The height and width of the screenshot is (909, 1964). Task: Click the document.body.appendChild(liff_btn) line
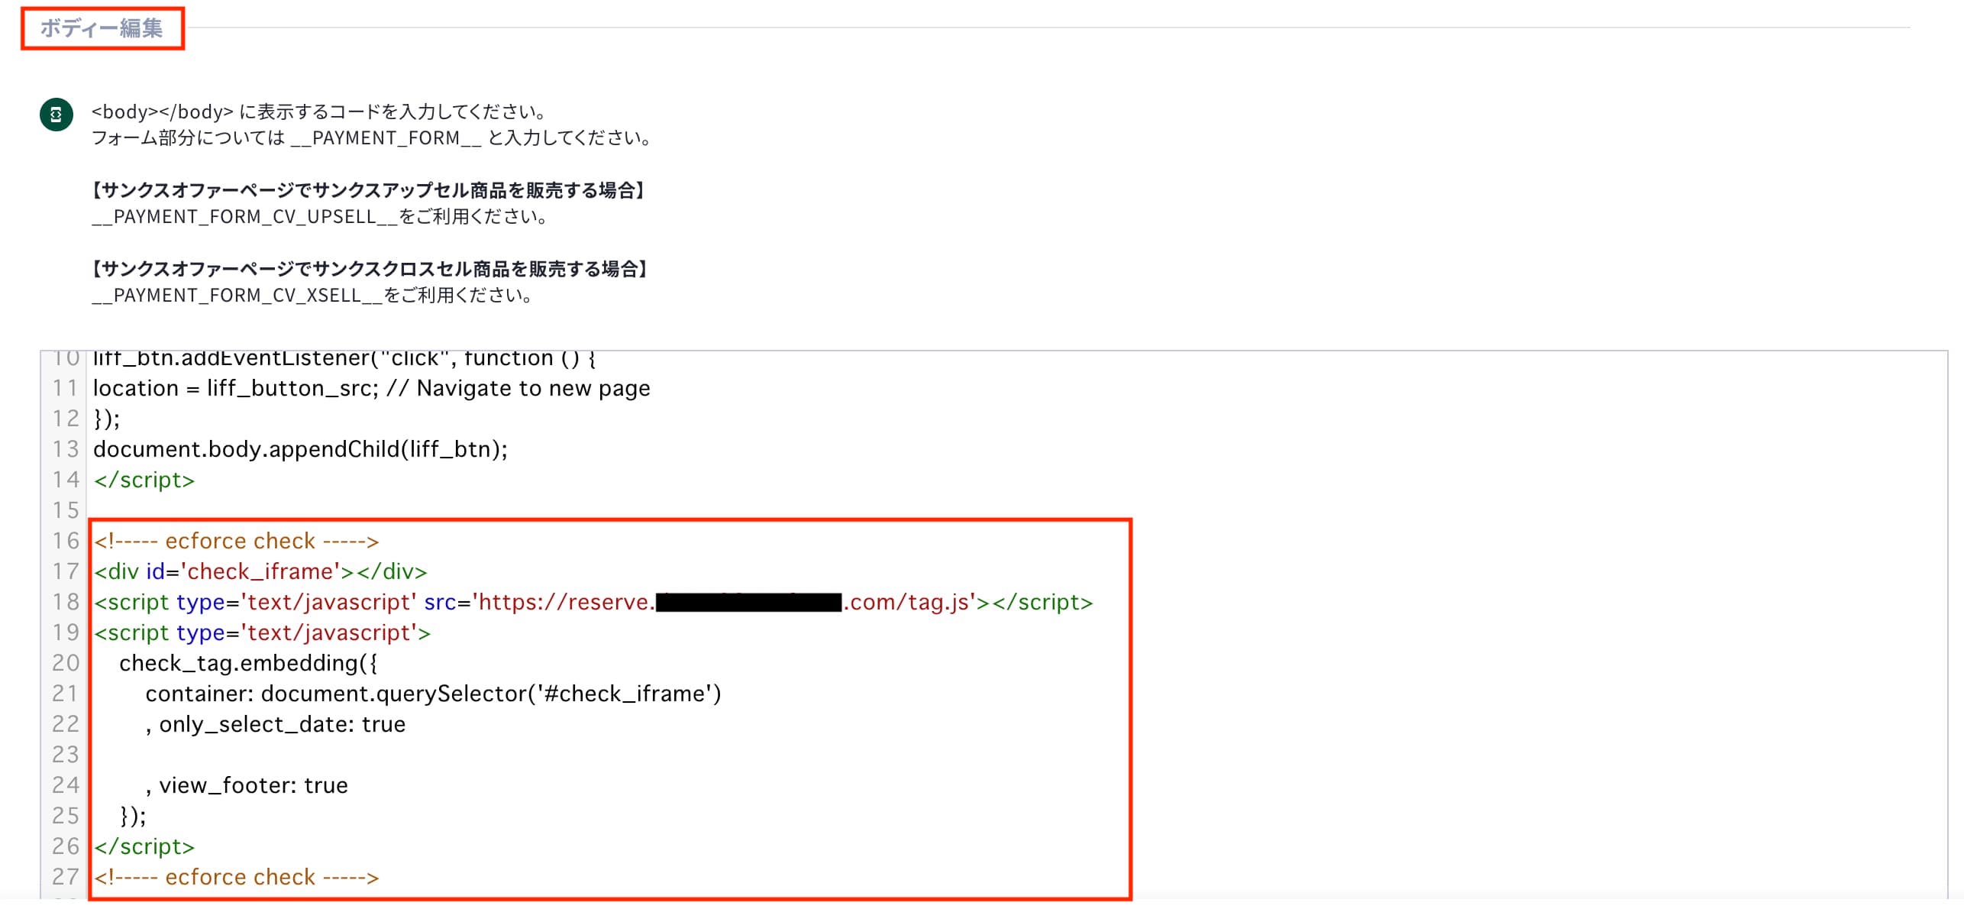[x=300, y=449]
